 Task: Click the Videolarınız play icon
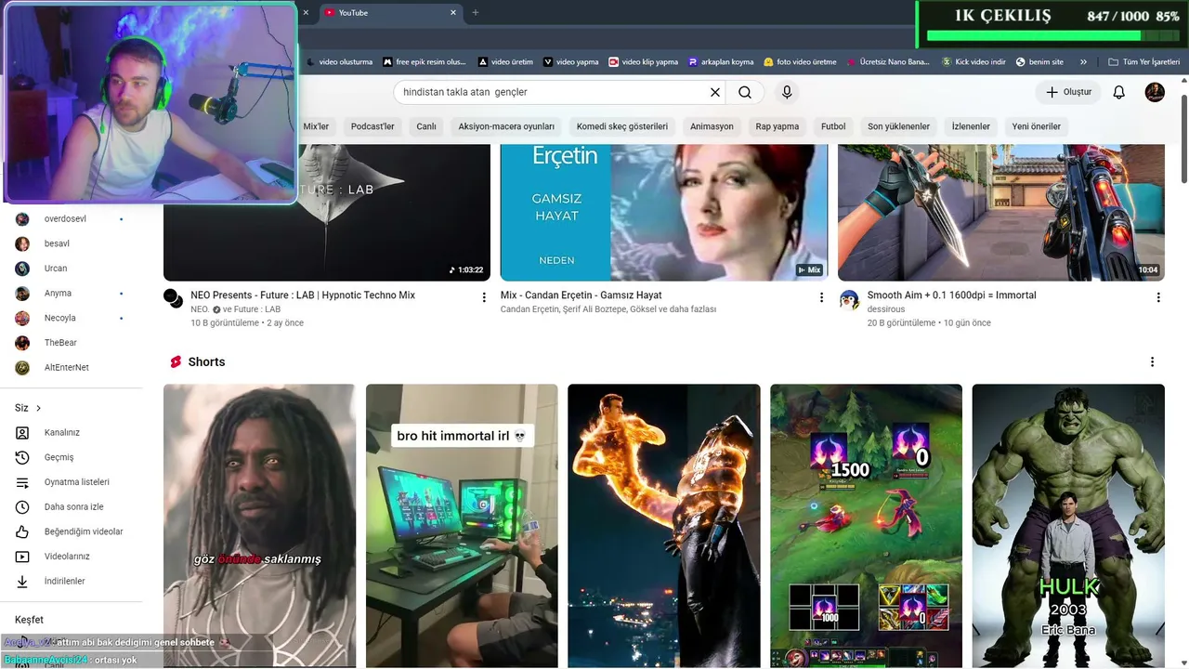[22, 557]
